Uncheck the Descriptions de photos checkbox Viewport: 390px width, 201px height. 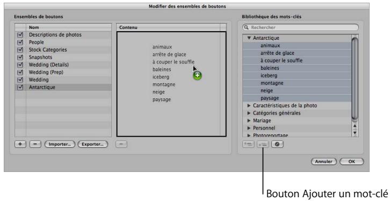pyautogui.click(x=20, y=35)
